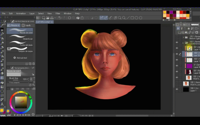
Task: Select the Fill bucket tool
Action: 2,82
